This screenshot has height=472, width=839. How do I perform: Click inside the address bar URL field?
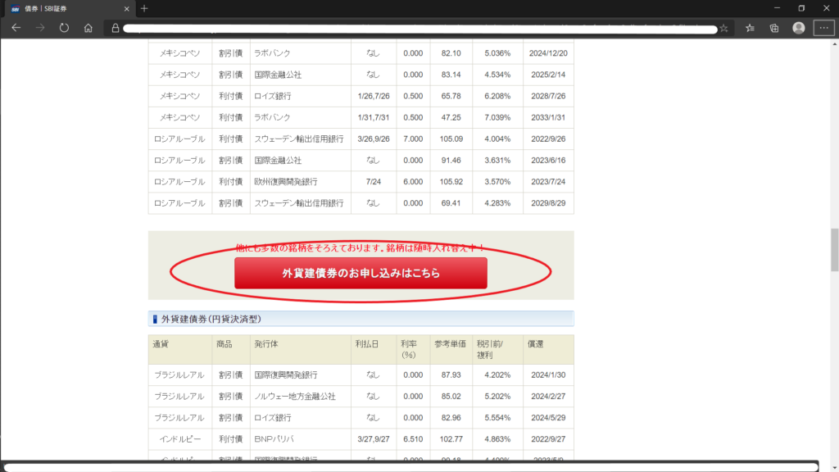(x=410, y=28)
